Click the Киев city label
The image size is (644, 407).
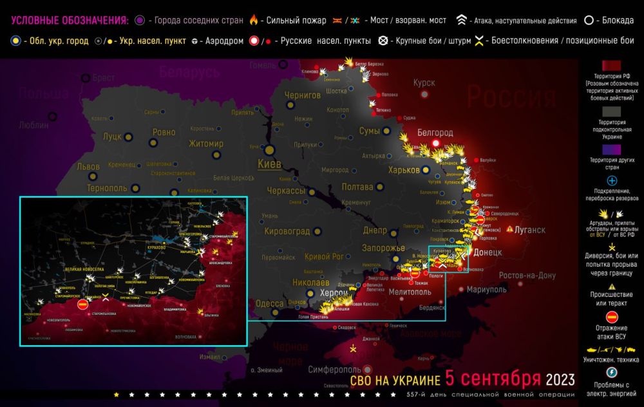[x=269, y=164]
